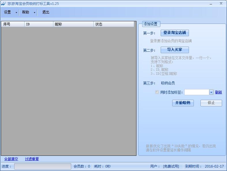The width and height of the screenshot is (227, 171).
Task: Click the 开始吸纳 button
Action: [x=183, y=103]
